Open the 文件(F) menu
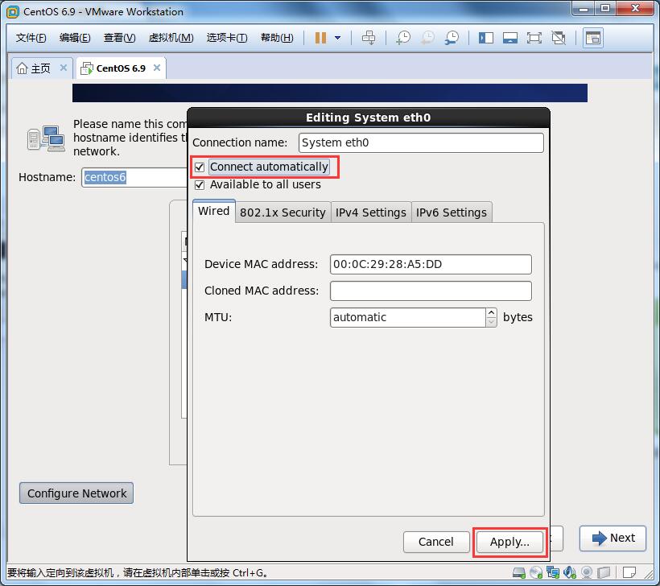This screenshot has height=586, width=660. 31,38
